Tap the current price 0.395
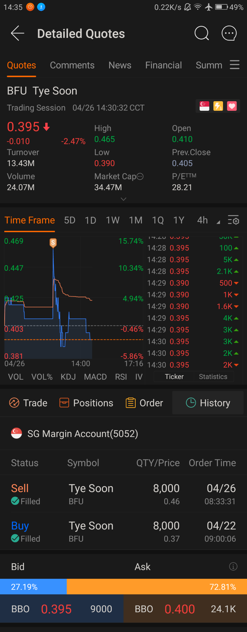 tap(23, 127)
